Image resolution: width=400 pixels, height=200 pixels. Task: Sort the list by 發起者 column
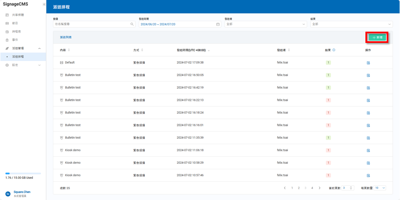coord(289,50)
